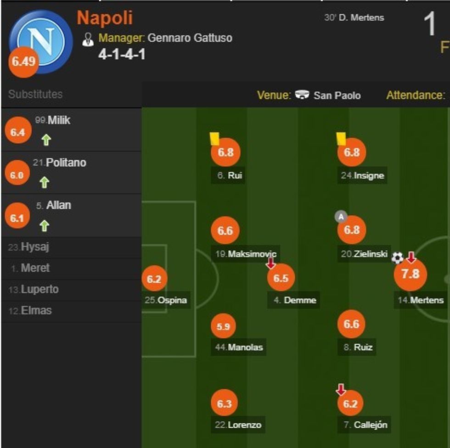Screen dimensions: 450x448
Task: Open manager Gennaro Gattuso's name
Action: tap(190, 38)
